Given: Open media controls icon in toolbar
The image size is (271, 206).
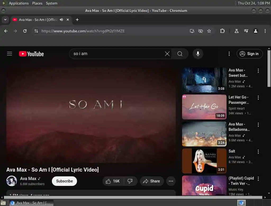Looking at the screenshot, I should pos(246,31).
